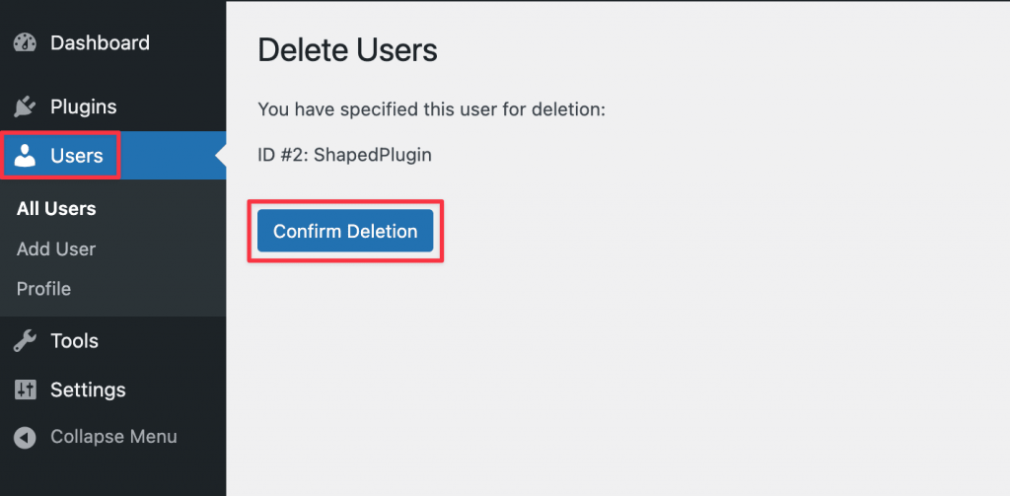Open the Settings menu label
1010x496 pixels.
pyautogui.click(x=88, y=390)
